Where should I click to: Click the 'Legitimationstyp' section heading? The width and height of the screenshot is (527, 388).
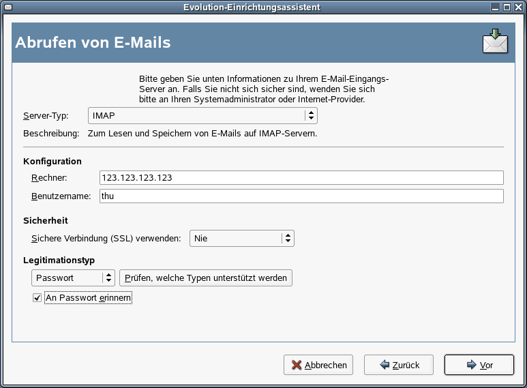(x=59, y=260)
